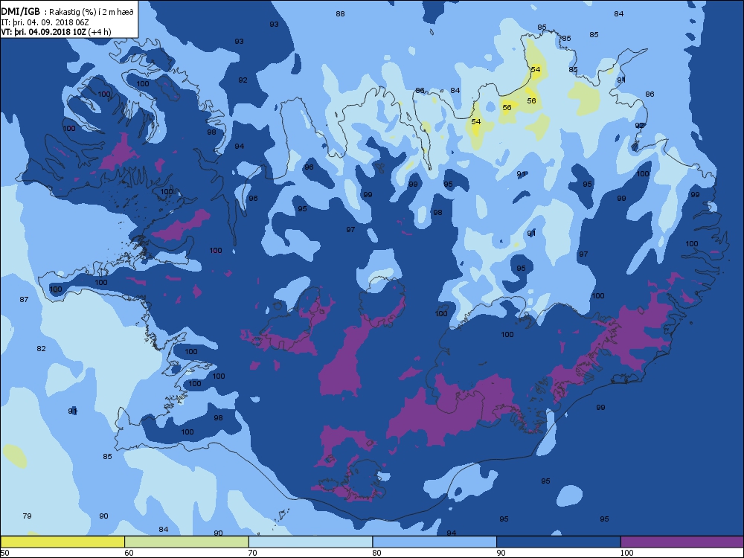The width and height of the screenshot is (744, 558).
Task: Select the dark blue 90–100 legend band
Action: click(559, 542)
